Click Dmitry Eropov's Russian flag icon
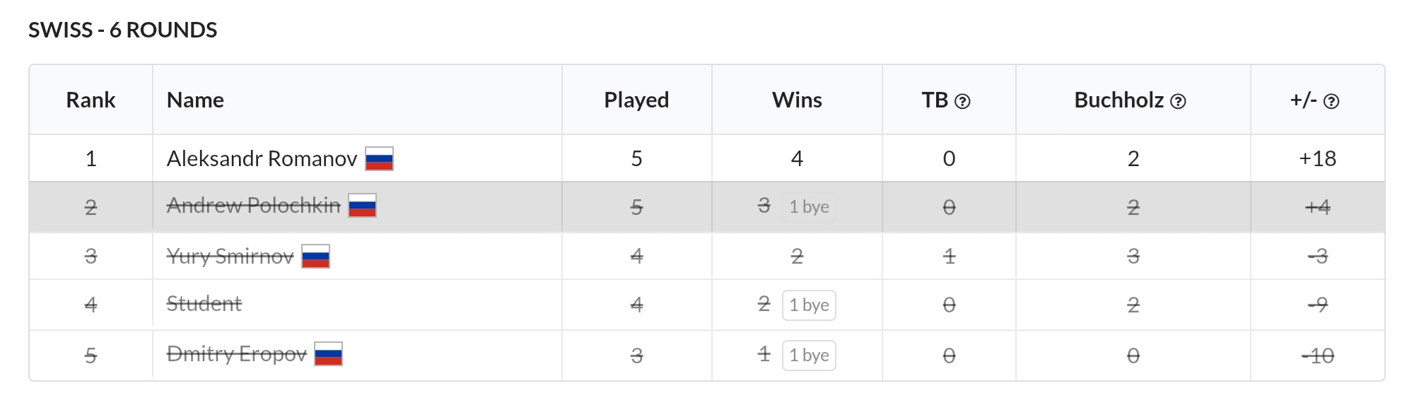The width and height of the screenshot is (1414, 417). [x=328, y=354]
